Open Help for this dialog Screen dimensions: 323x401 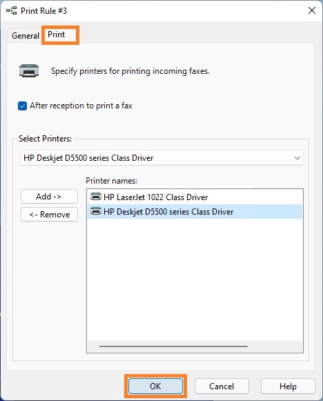point(288,387)
